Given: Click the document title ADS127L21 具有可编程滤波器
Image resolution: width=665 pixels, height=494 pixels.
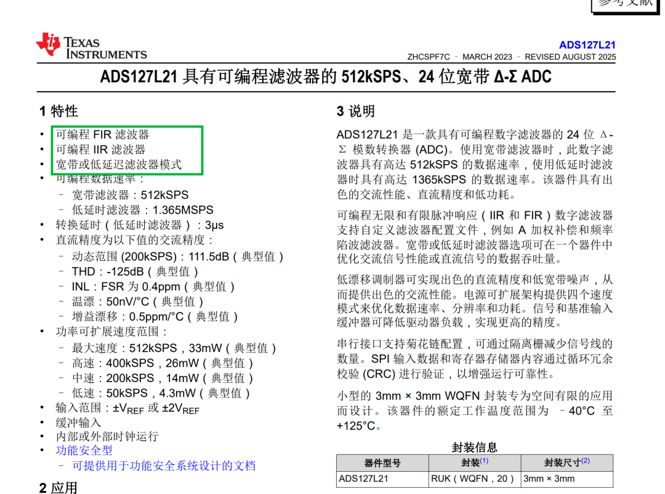Looking at the screenshot, I should coord(326,77).
